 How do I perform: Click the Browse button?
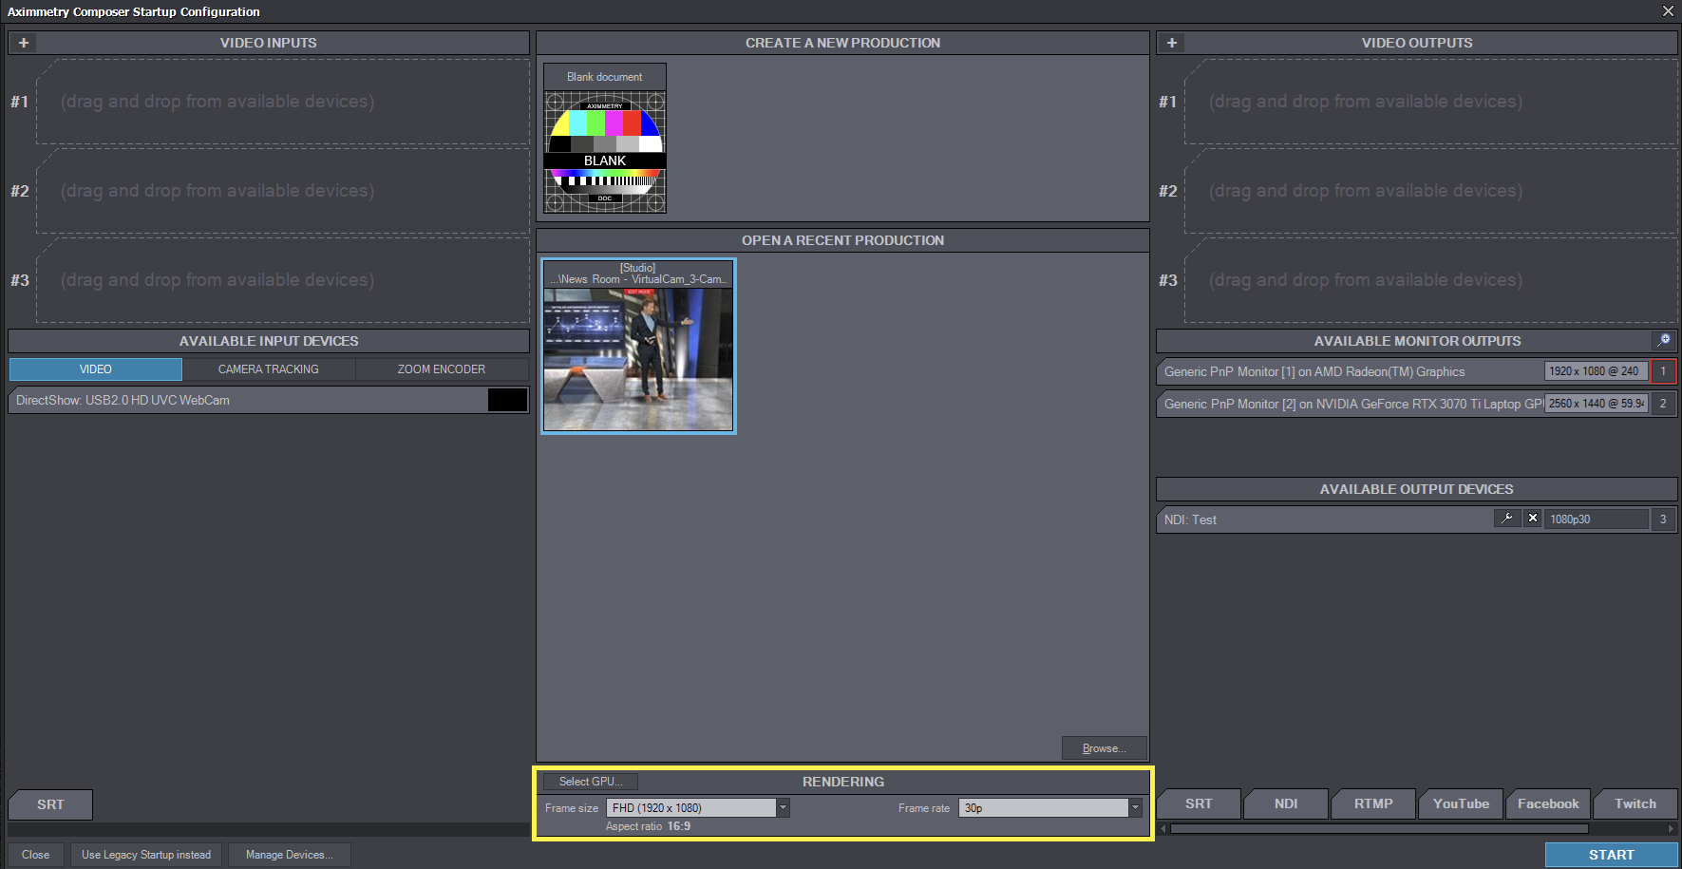pos(1104,748)
